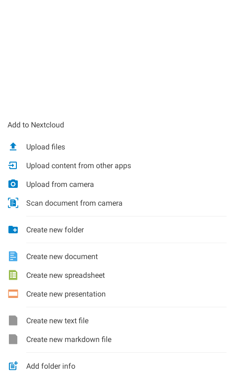Open the Add folder info icon

click(x=13, y=366)
